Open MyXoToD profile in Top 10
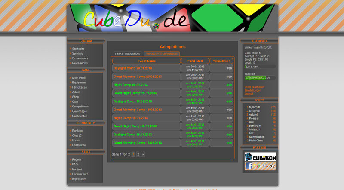This screenshot has height=190, width=344. coord(255,107)
